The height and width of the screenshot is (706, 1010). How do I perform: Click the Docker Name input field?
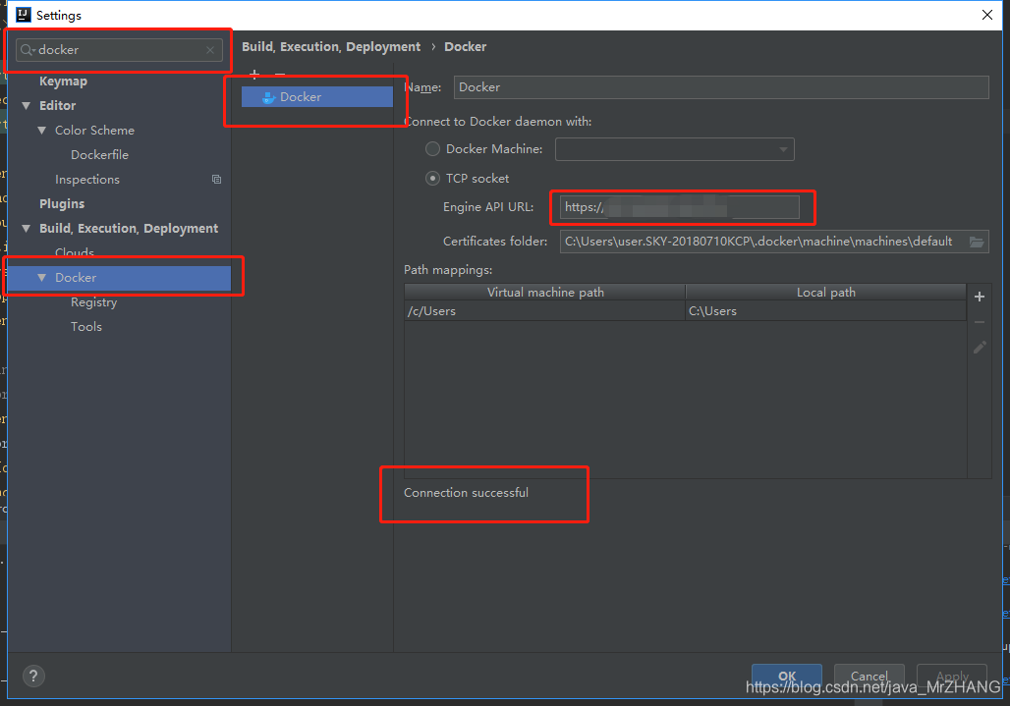click(721, 87)
